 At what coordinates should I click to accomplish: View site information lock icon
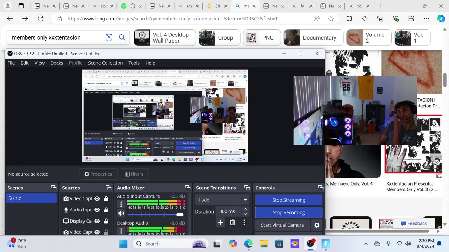[x=60, y=19]
